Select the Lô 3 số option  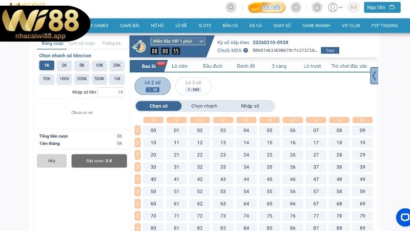tap(193, 86)
